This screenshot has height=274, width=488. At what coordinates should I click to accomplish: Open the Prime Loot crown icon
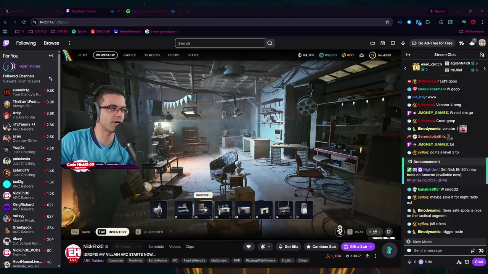point(372,43)
